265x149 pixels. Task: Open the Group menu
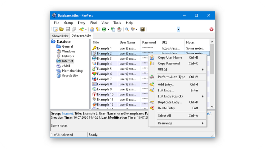point(68,23)
